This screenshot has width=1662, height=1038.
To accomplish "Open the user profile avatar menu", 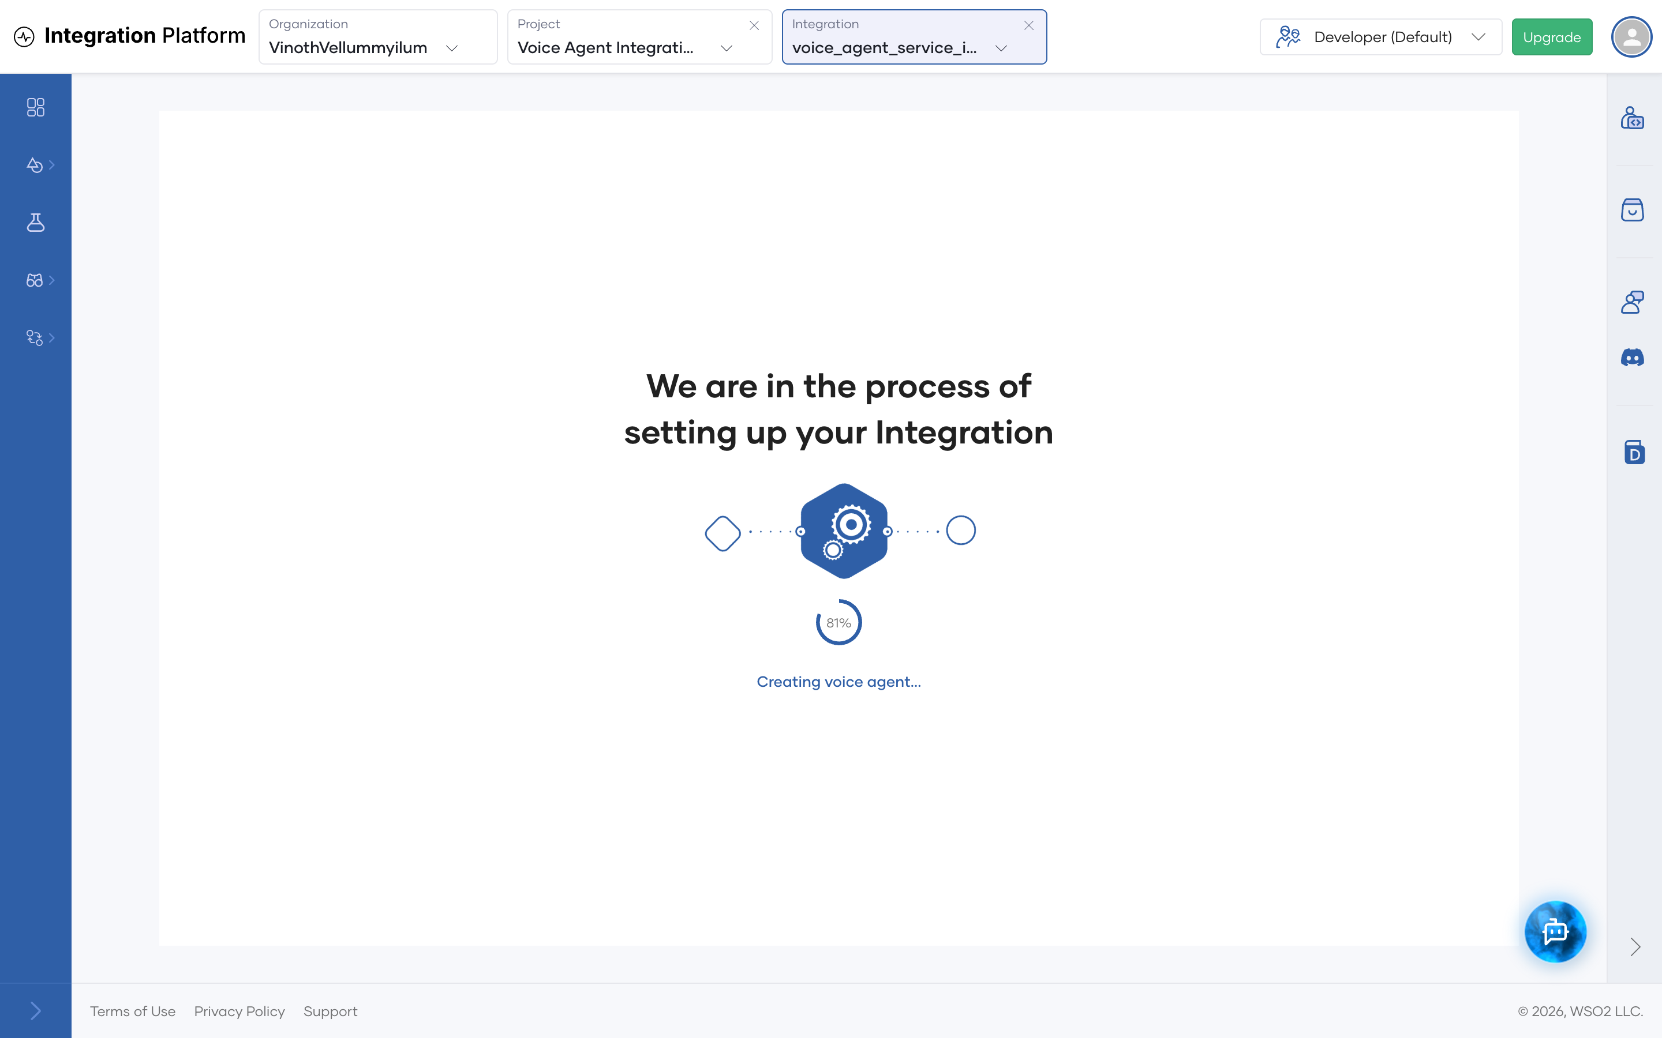I will [1632, 37].
